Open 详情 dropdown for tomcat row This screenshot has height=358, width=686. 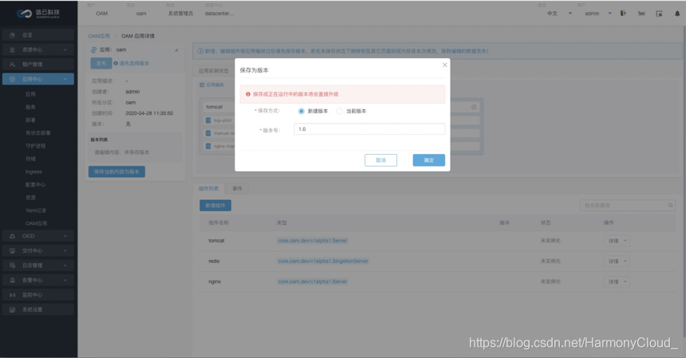click(x=617, y=241)
